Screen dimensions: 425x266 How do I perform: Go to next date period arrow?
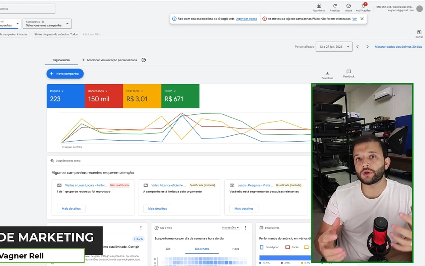tap(367, 47)
